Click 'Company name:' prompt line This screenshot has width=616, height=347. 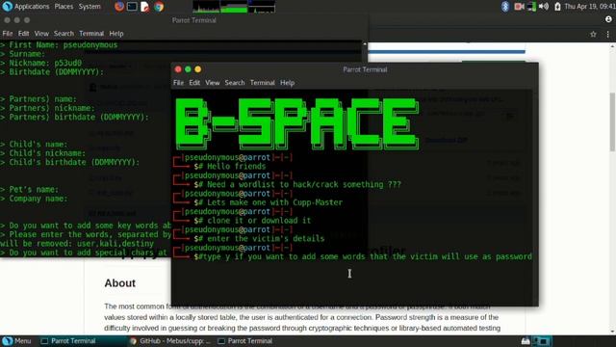[x=34, y=199]
